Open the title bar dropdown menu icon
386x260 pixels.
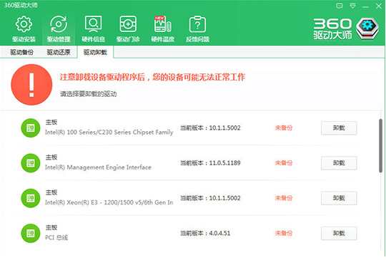coord(353,6)
